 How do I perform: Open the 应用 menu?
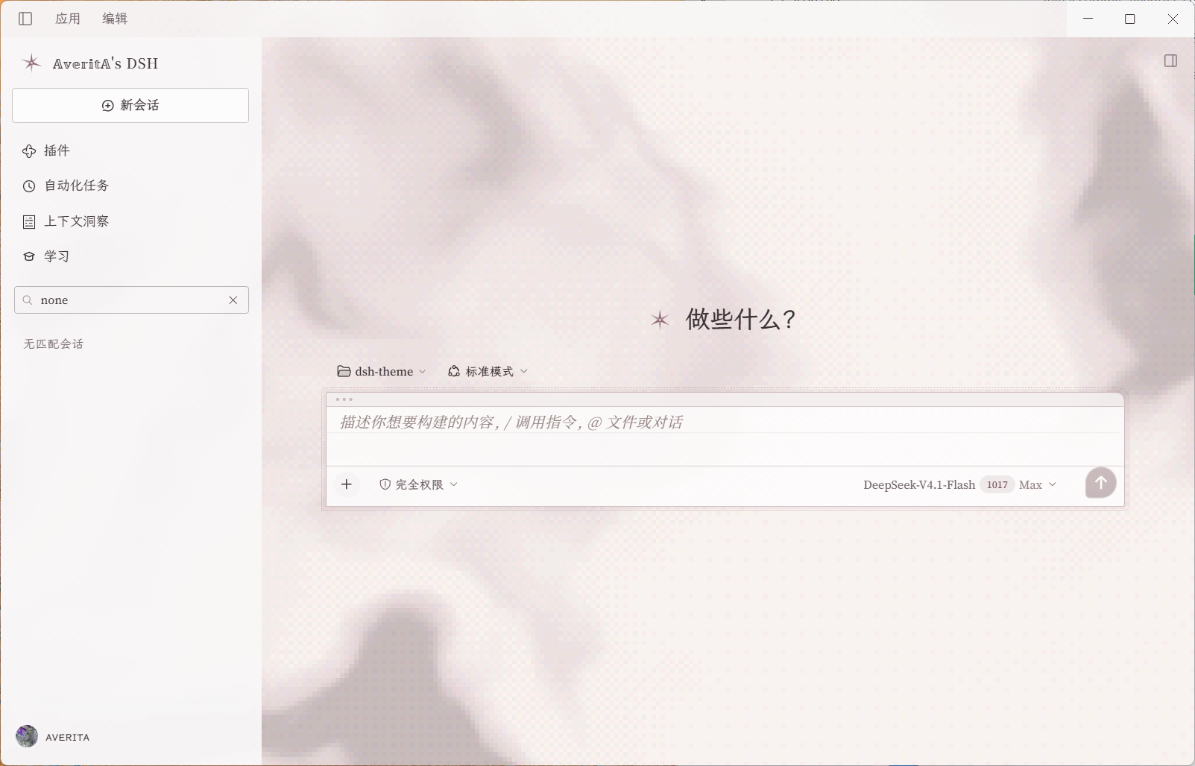[68, 19]
